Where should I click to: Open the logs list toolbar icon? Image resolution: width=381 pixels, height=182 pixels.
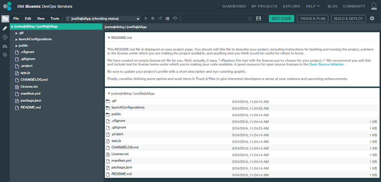pyautogui.click(x=167, y=18)
